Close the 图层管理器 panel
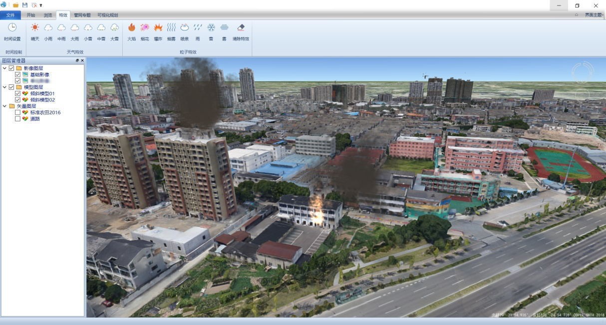 [x=82, y=60]
